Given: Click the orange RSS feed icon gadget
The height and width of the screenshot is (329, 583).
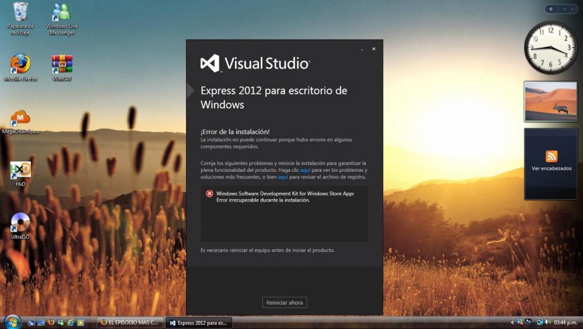Looking at the screenshot, I should pos(552,156).
